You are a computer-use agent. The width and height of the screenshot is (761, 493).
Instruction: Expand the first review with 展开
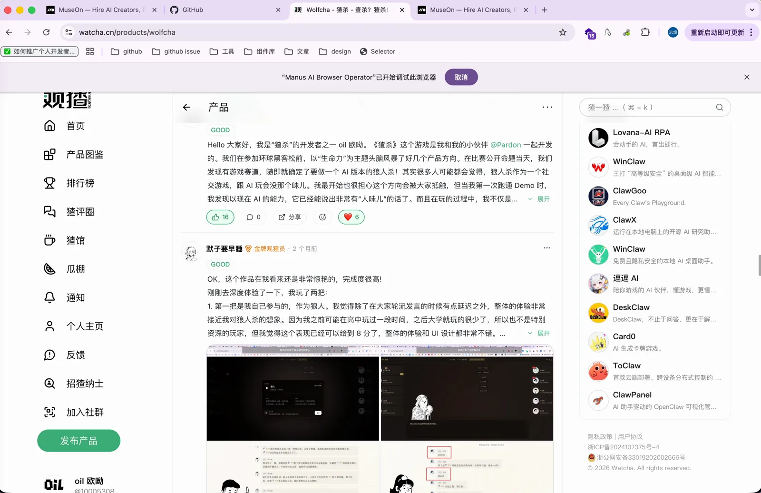[x=539, y=199]
